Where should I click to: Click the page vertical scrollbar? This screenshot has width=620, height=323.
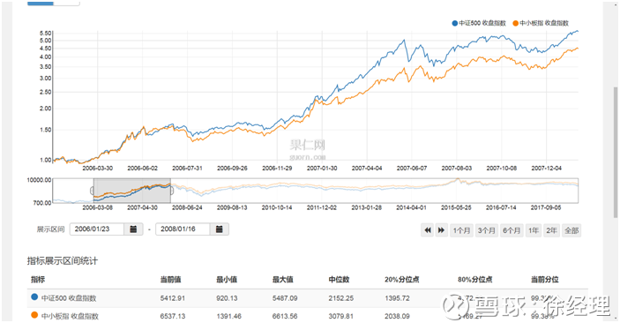pyautogui.click(x=616, y=153)
